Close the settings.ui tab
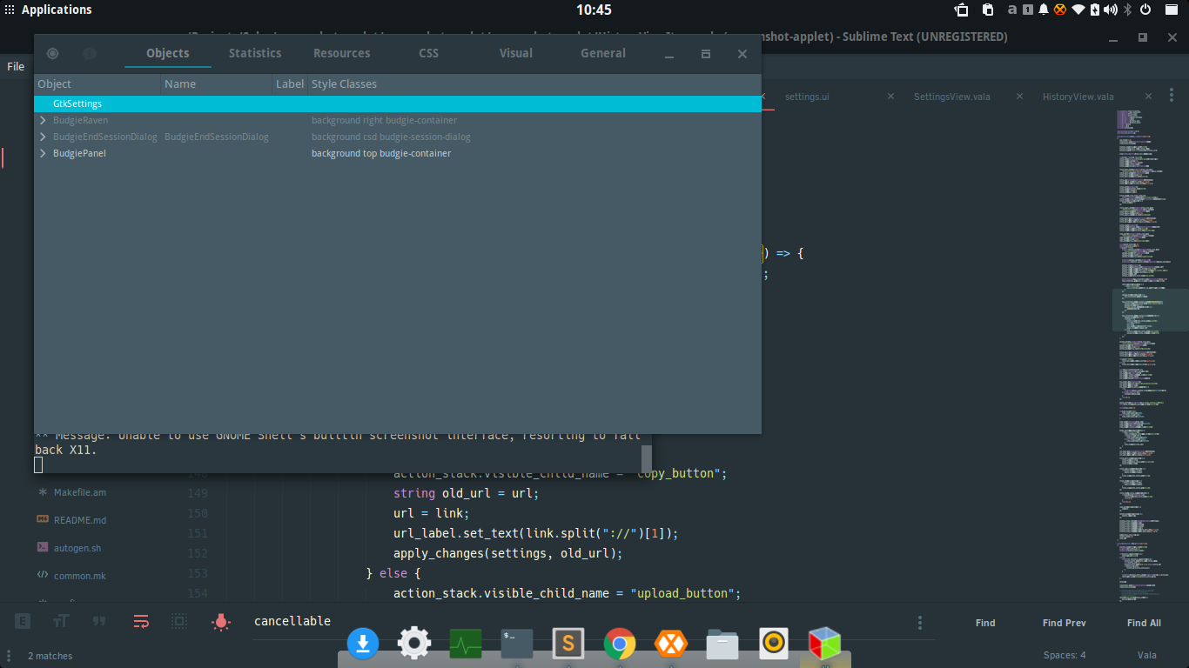The width and height of the screenshot is (1189, 668). [890, 97]
